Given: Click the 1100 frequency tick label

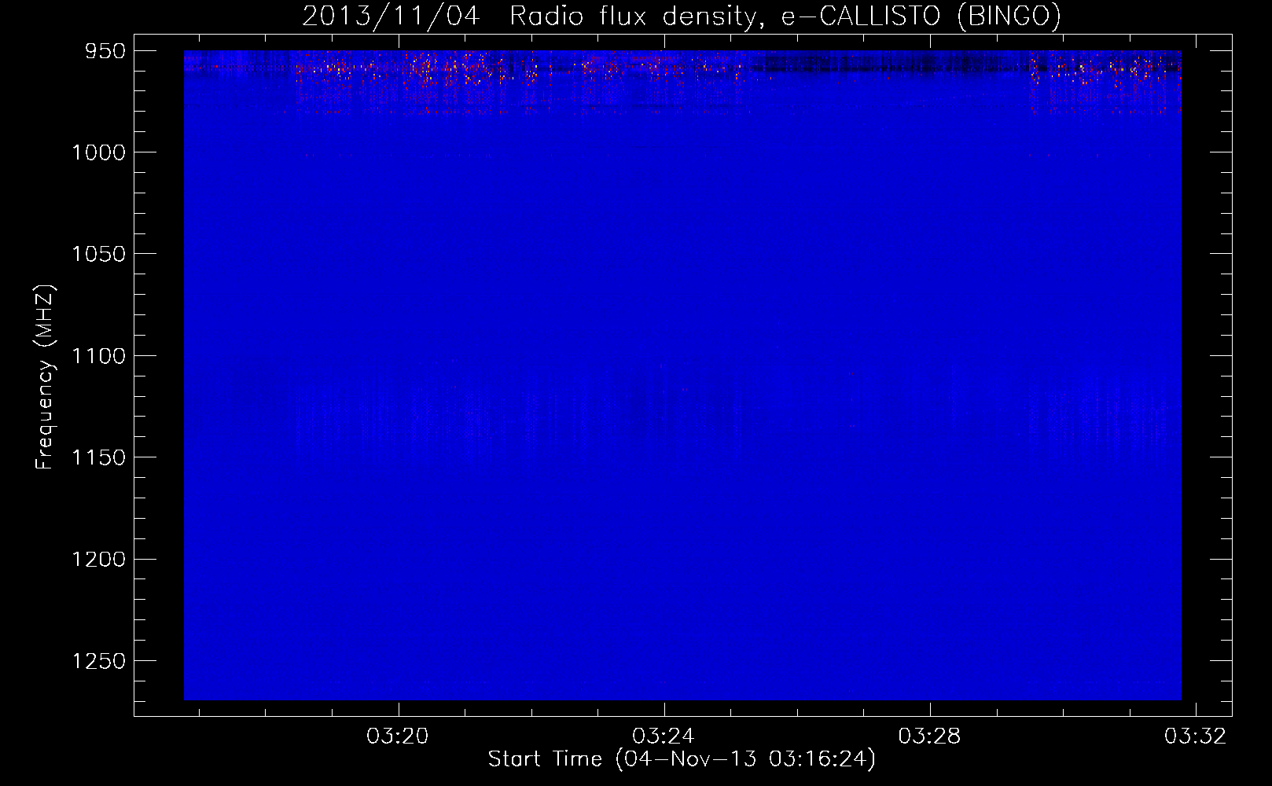Looking at the screenshot, I should [98, 356].
